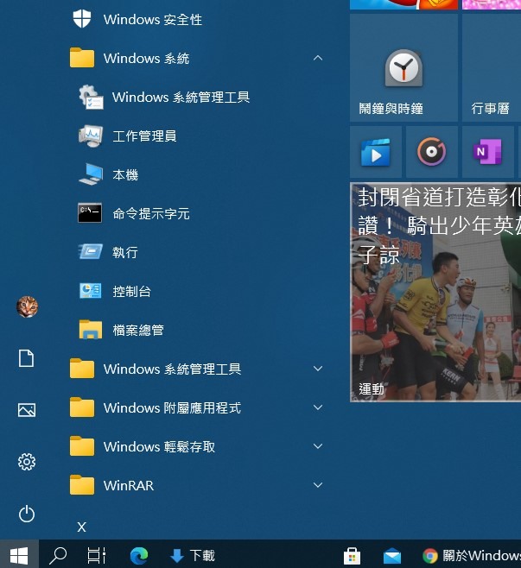
Task: Open 下載 downloads taskbar item
Action: [x=193, y=554]
